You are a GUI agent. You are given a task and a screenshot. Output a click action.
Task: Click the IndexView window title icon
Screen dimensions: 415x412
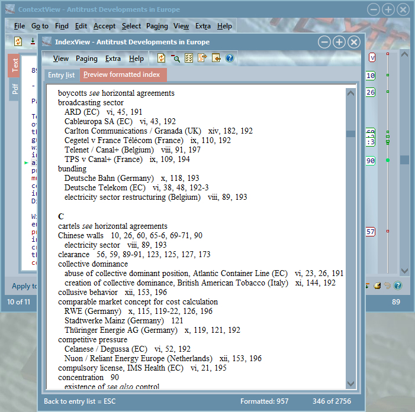point(47,42)
